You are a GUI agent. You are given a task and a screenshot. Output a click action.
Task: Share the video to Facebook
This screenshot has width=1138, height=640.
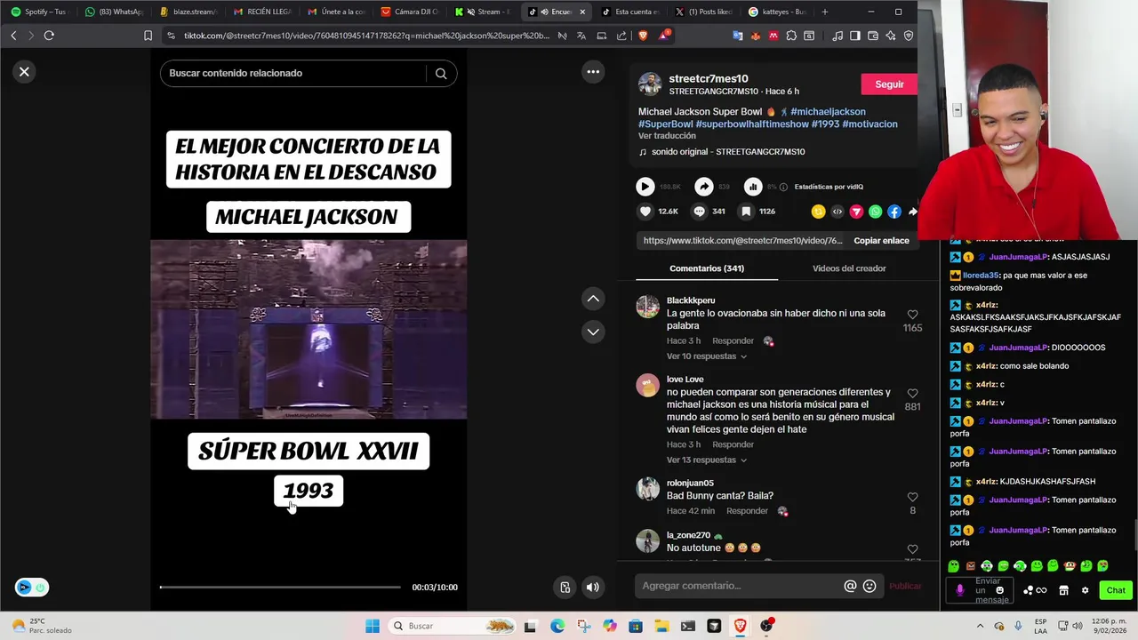click(894, 212)
